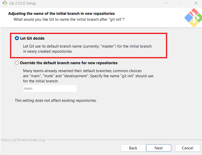202x155 pixels.
Task: Minimize the Git Setup window
Action: (166, 3)
